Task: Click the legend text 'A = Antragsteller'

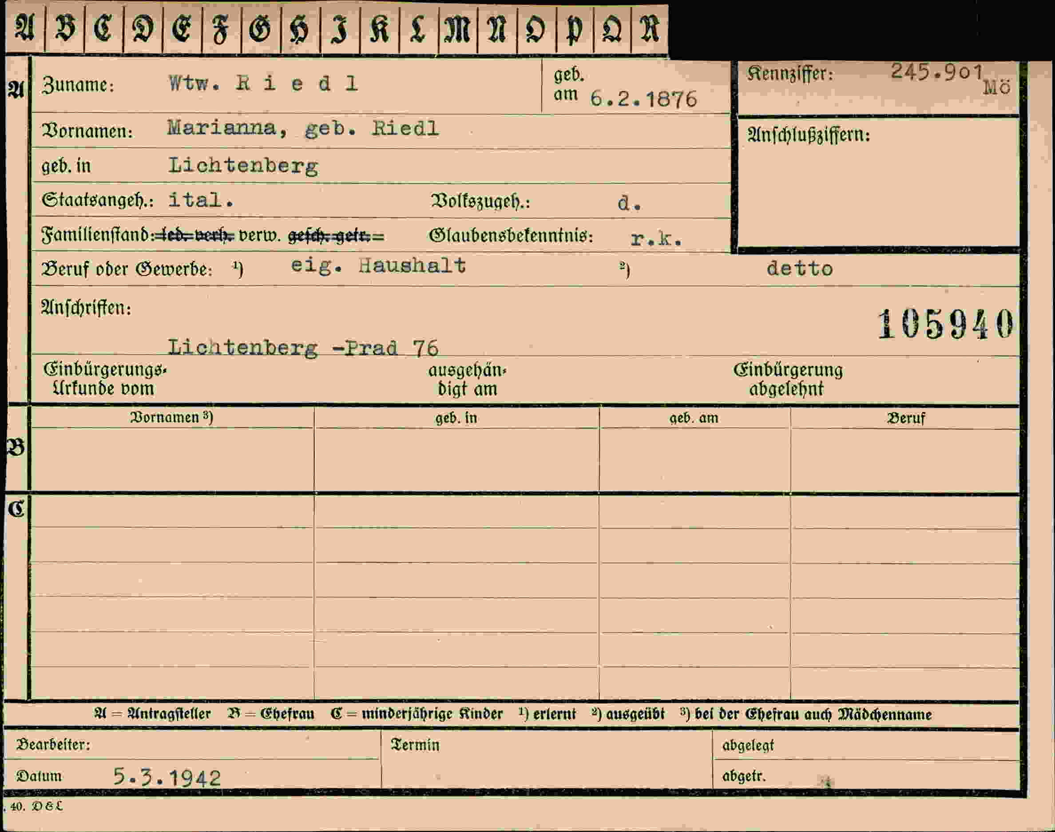Action: pos(152,715)
